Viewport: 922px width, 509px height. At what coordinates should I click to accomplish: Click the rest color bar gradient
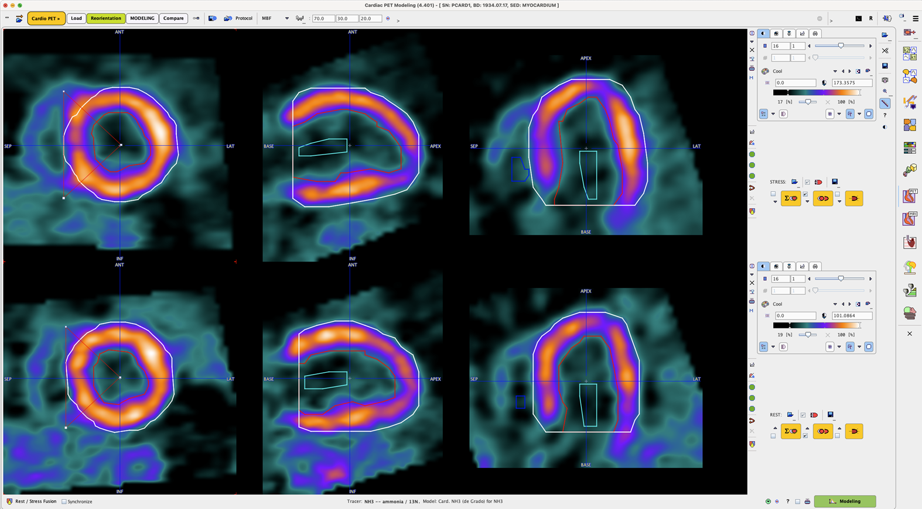click(817, 325)
